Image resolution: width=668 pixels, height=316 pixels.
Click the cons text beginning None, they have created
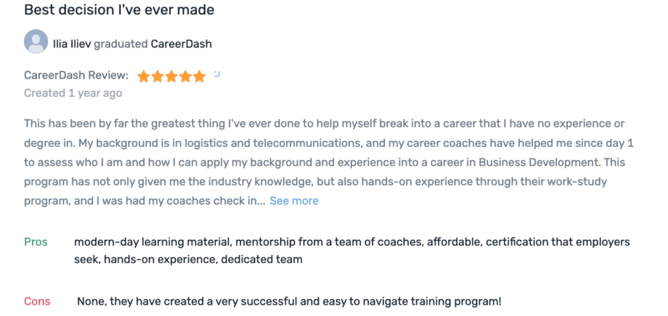click(x=289, y=302)
